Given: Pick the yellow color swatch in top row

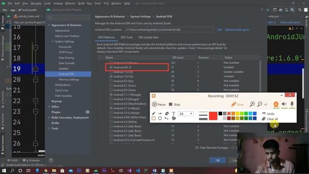Looking at the screenshot, I should [238, 114].
